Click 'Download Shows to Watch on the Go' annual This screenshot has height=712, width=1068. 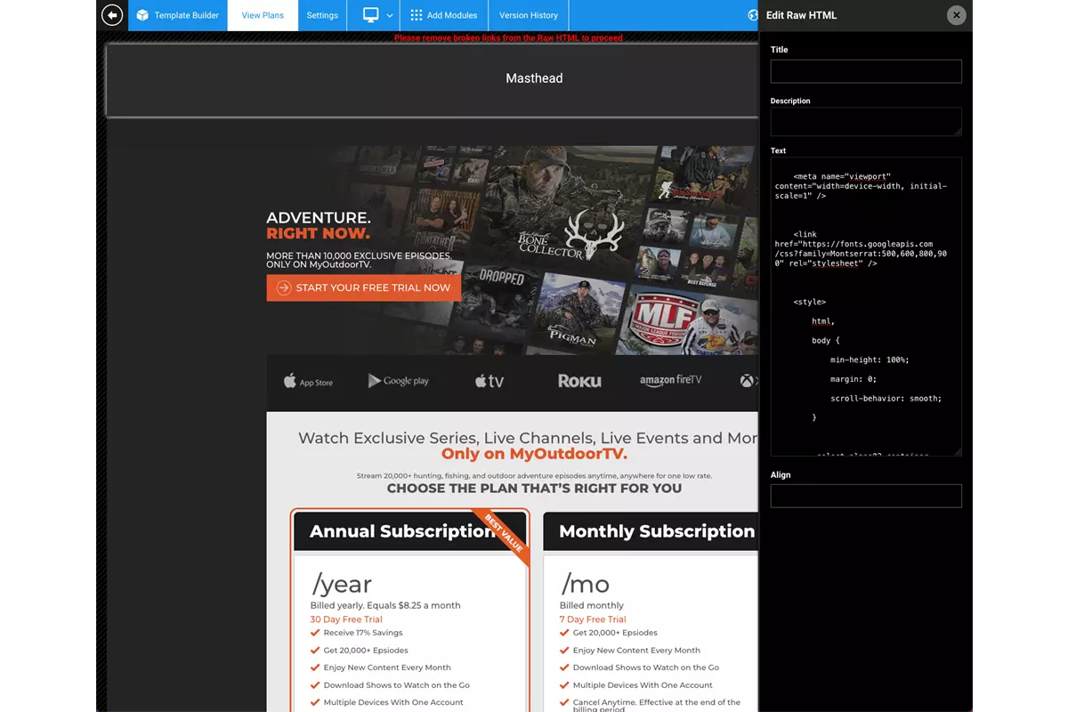point(396,685)
